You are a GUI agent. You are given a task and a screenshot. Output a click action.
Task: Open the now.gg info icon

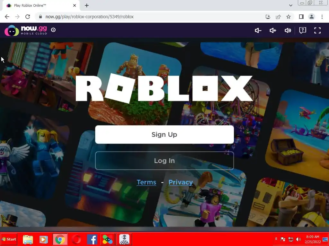[53, 30]
